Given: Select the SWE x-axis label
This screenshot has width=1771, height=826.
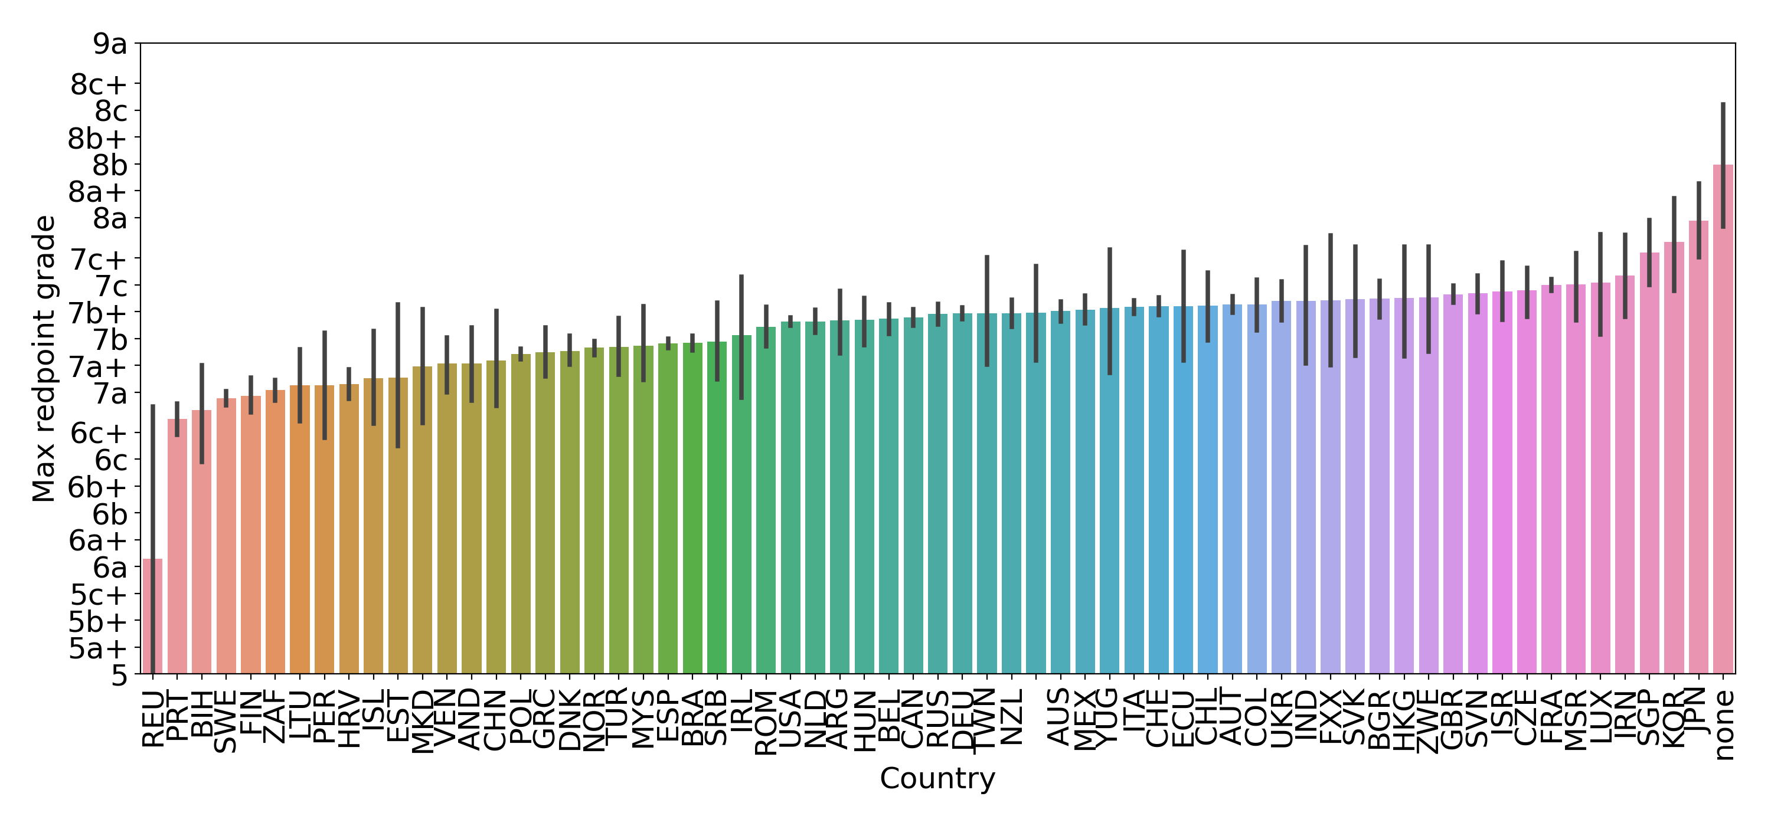Looking at the screenshot, I should [x=226, y=722].
